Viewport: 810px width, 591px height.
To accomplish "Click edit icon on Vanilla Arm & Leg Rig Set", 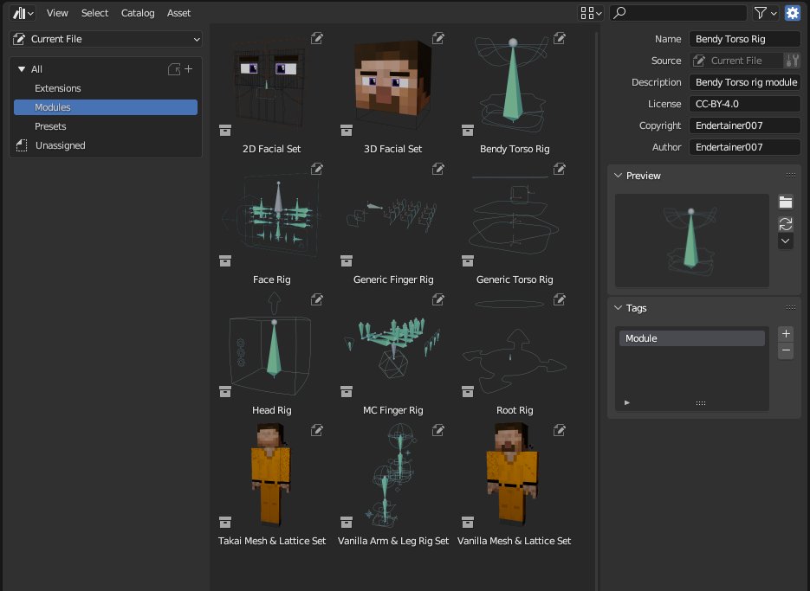I will [x=438, y=430].
